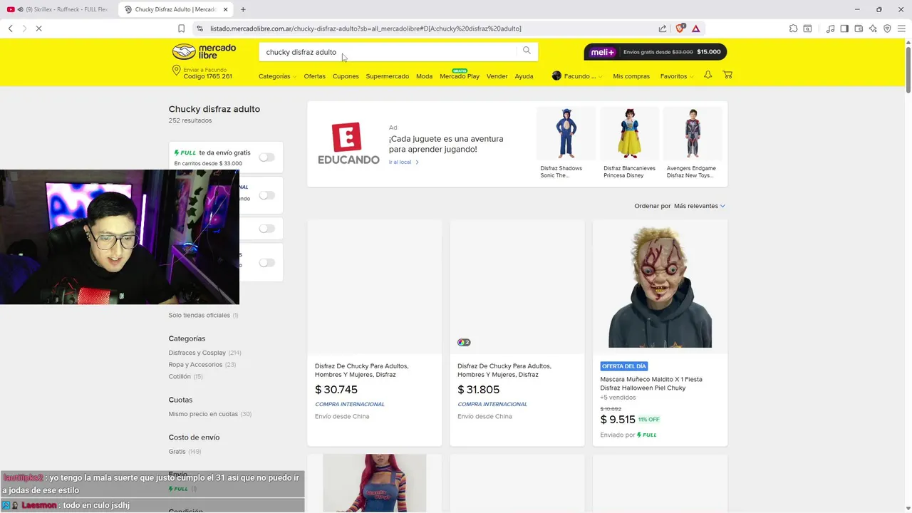Open Ofertas in the navigation menu
This screenshot has width=912, height=513.
coord(314,76)
